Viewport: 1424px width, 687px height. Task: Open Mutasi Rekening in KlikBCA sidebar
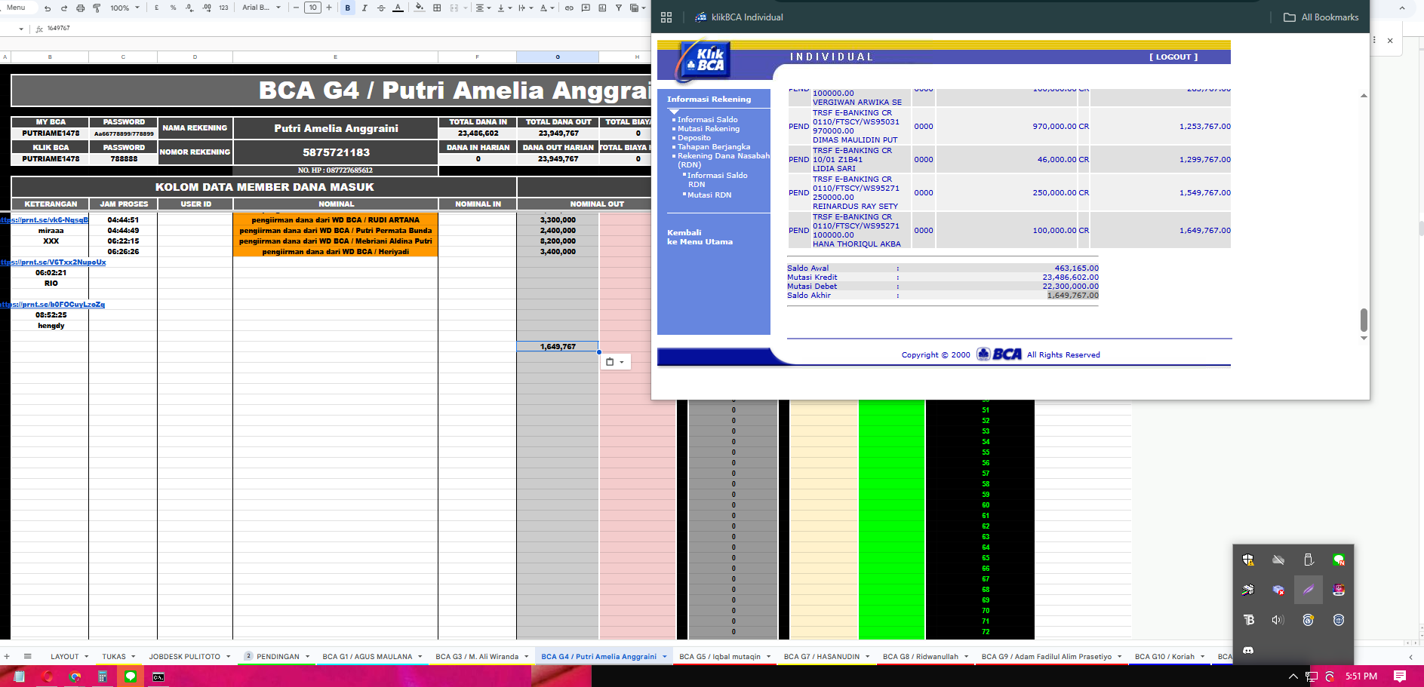[x=708, y=128]
